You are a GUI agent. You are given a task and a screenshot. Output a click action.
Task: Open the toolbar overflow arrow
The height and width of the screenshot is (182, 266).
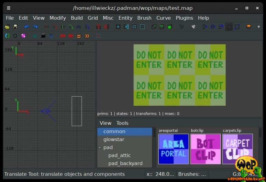tap(259, 27)
